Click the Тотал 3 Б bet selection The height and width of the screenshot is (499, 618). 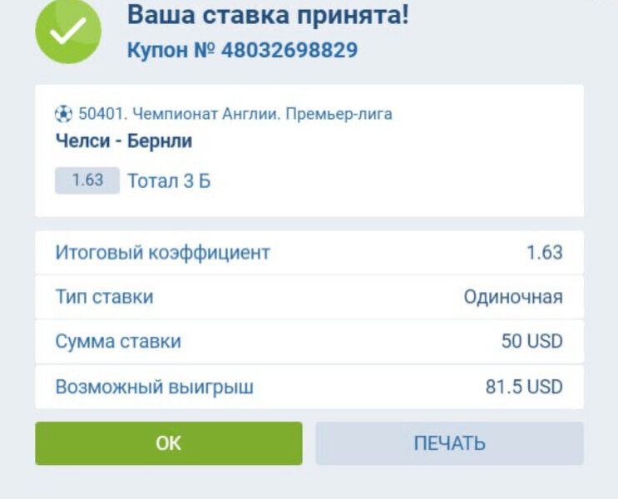click(x=169, y=180)
